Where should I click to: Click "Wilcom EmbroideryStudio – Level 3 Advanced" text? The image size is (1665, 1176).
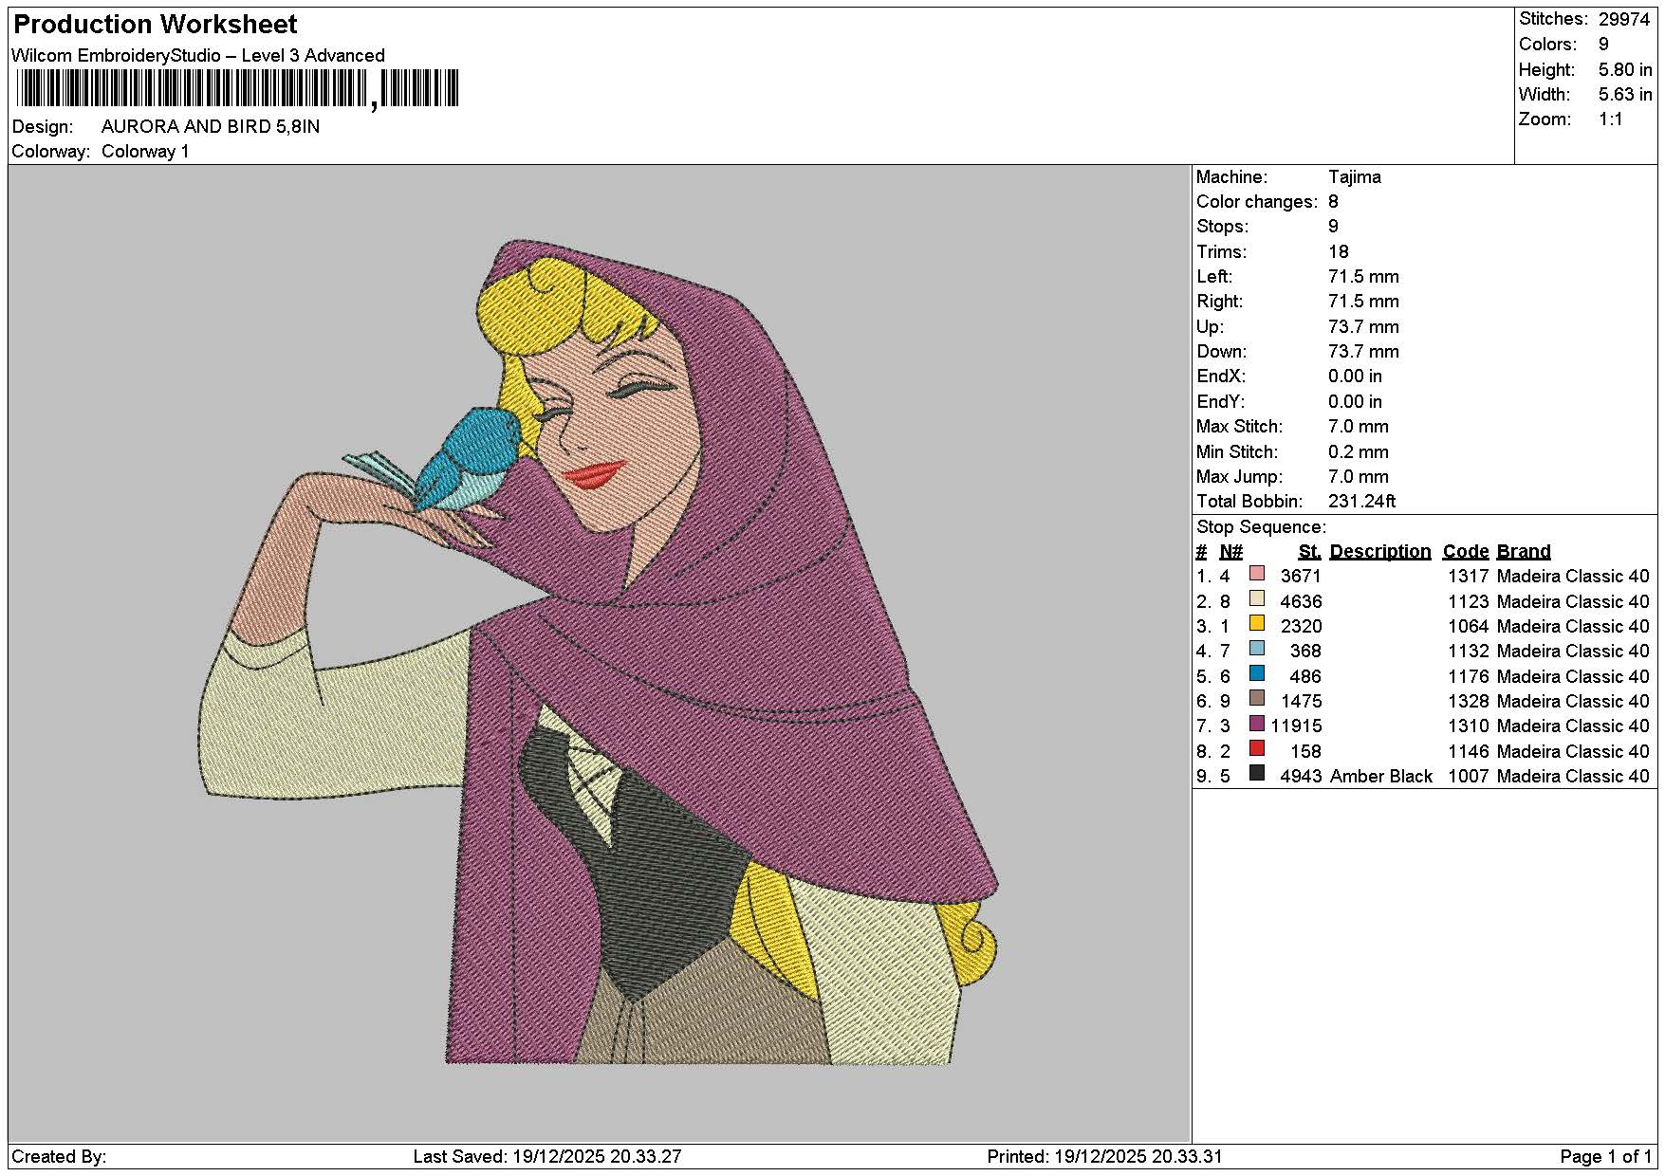point(198,56)
